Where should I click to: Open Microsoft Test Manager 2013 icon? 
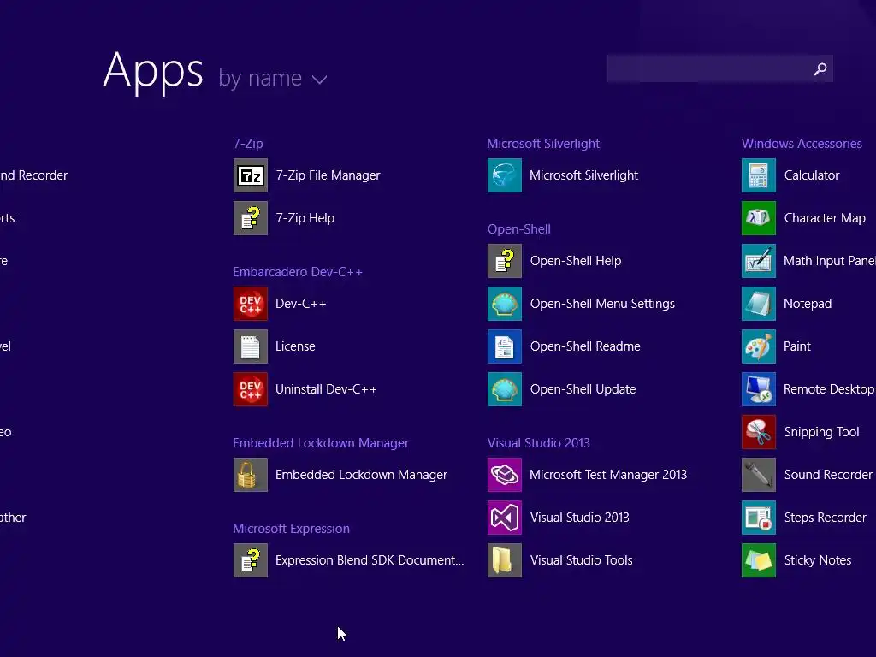coord(505,475)
